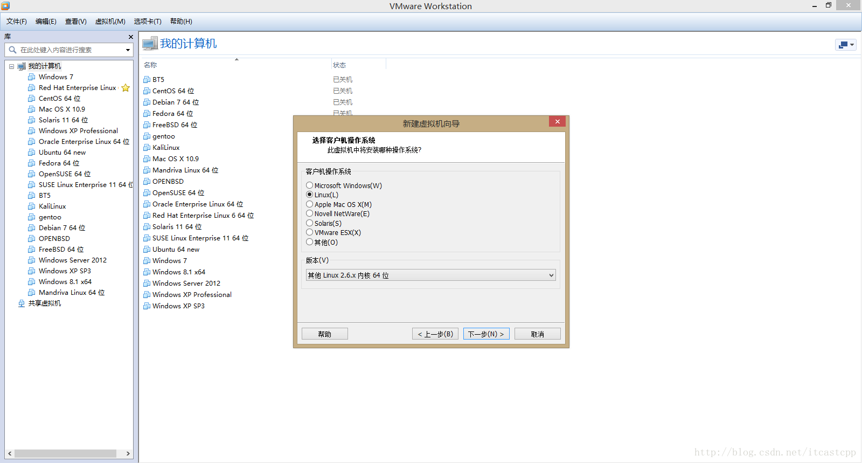Click the VM icon beside Debian 7 64 位 in main list

pyautogui.click(x=147, y=102)
